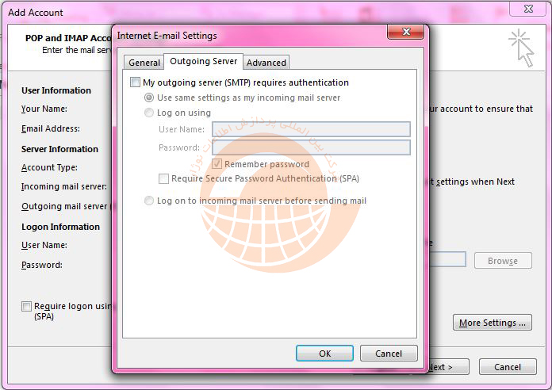Close the Internet E-mail Settings dialog
The image size is (552, 390).
(406, 32)
